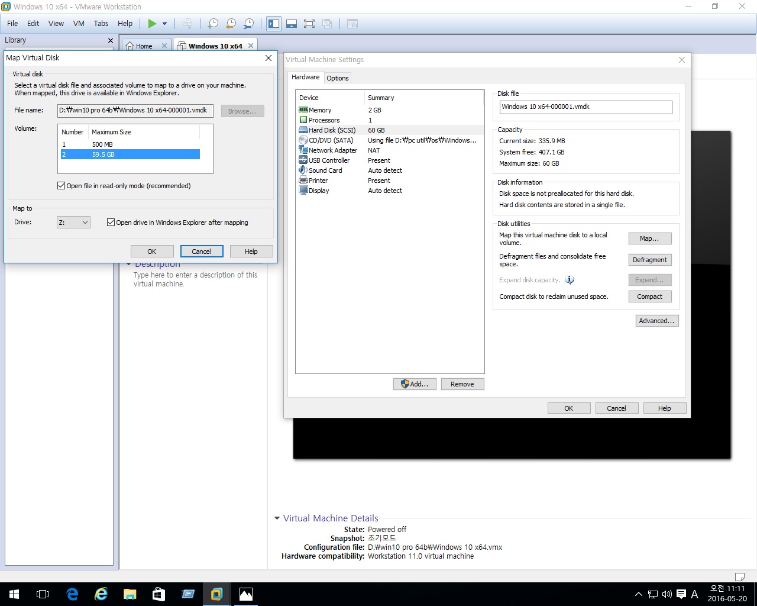Collapse the Virtual Machine Details section

pyautogui.click(x=277, y=518)
